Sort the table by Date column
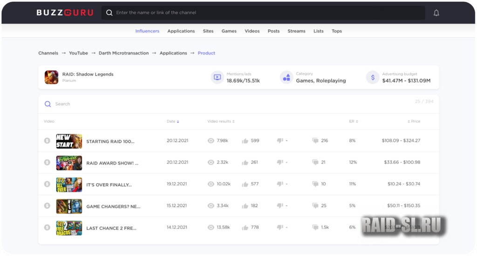 (172, 121)
